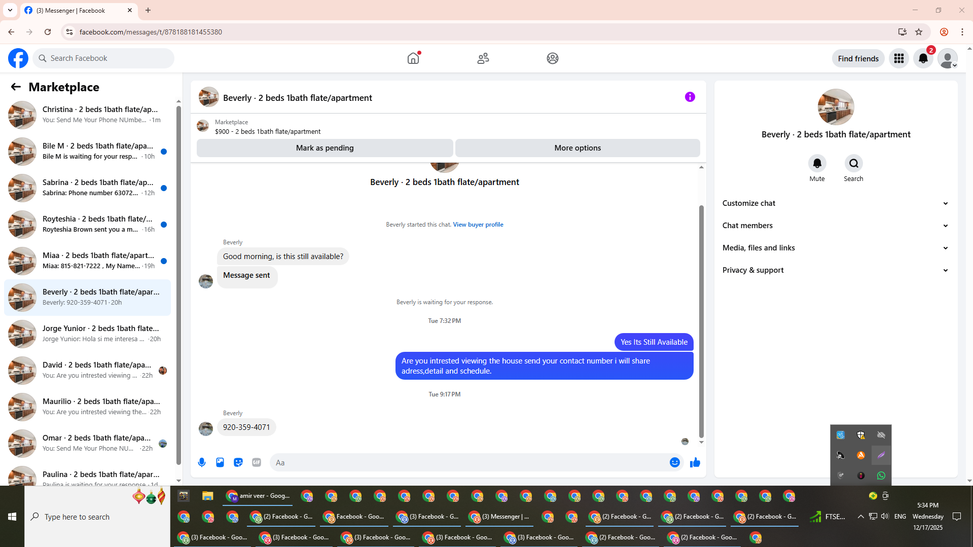Viewport: 973px width, 547px height.
Task: Switch to 'amir veer - Goog...' taskbar window
Action: point(258,496)
